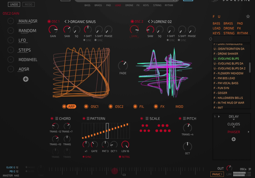The width and height of the screenshot is (255, 178).
Task: Toggle the ARP section on/off
Action: point(64,106)
